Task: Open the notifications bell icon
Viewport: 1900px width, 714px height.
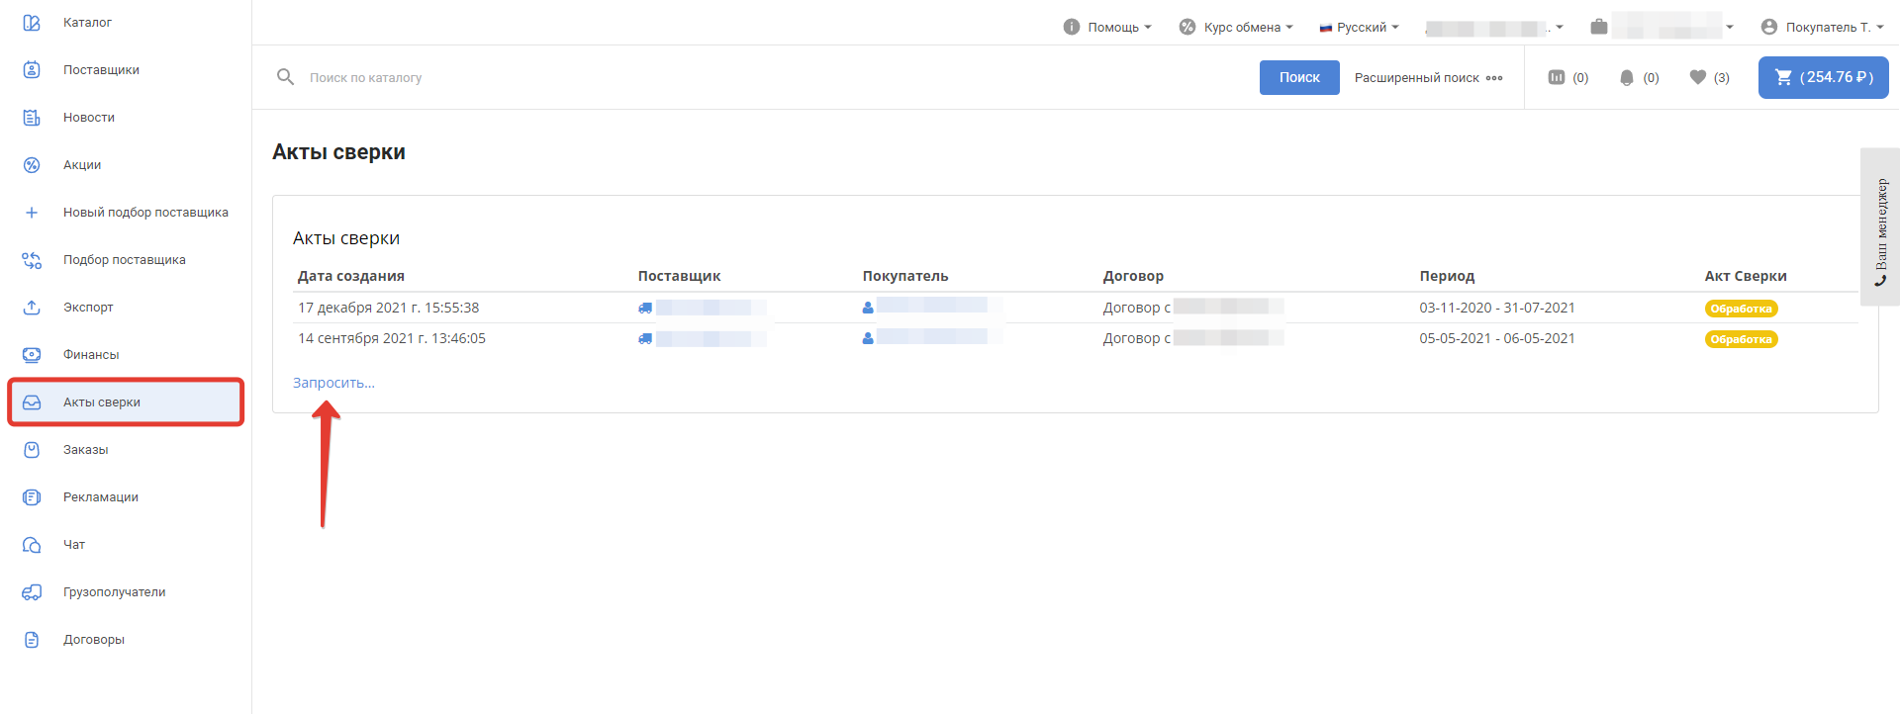Action: coord(1626,77)
